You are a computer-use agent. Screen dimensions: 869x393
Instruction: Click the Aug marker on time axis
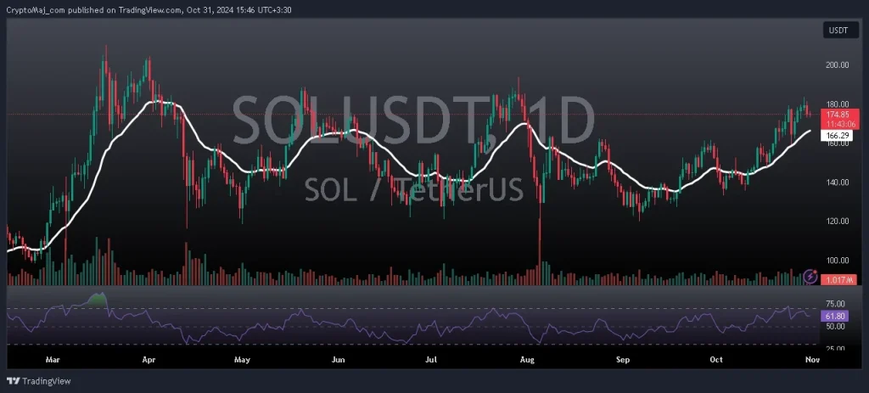527,360
